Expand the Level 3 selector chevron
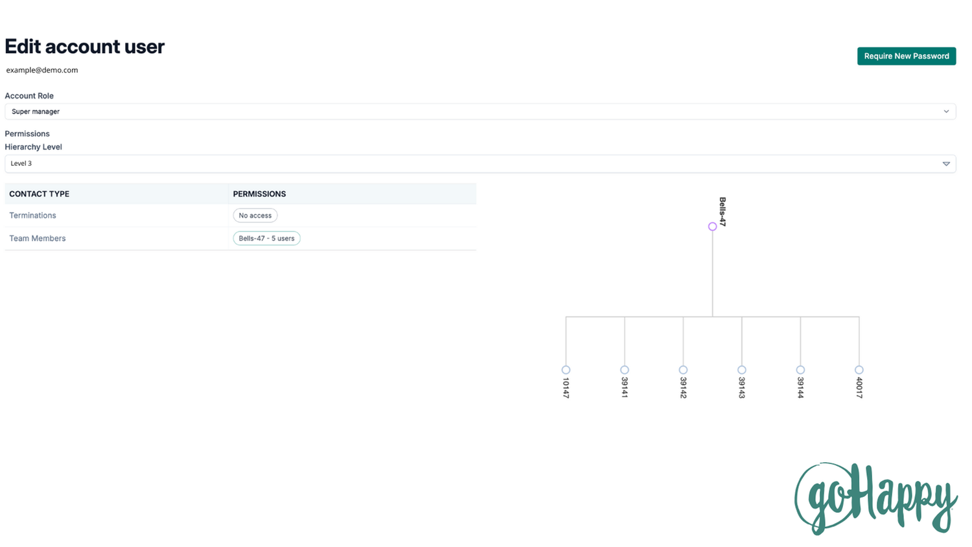Screen dimensions: 972x547 pos(945,163)
